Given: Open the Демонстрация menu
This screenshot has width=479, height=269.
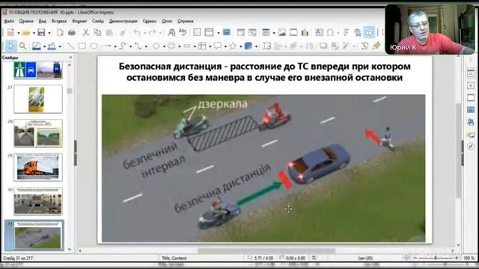Looking at the screenshot, I should pos(123,21).
